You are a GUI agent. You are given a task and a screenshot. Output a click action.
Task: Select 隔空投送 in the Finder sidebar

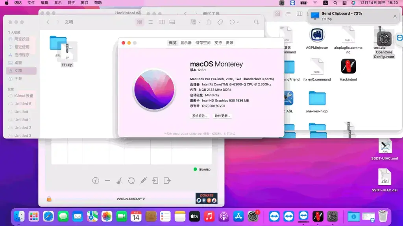tap(22, 39)
